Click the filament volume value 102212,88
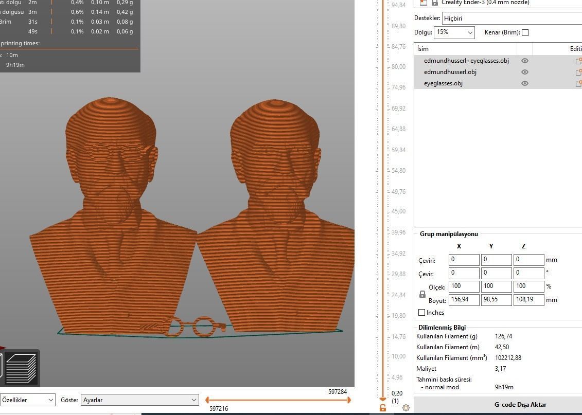This screenshot has height=415, width=582. pyautogui.click(x=508, y=358)
